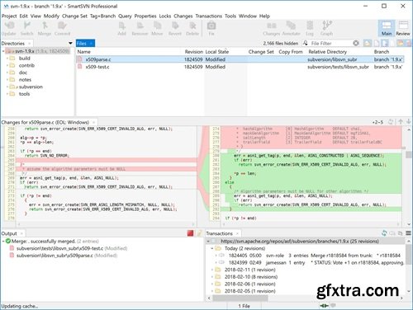Expand the notes directory
The image size is (413, 310).
(x=7, y=80)
